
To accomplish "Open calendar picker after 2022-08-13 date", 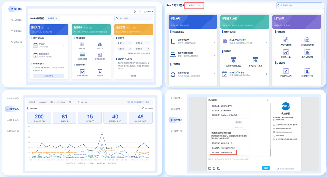I will click(52, 102).
